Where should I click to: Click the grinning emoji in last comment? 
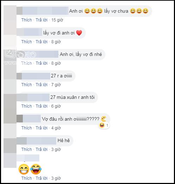24,169
